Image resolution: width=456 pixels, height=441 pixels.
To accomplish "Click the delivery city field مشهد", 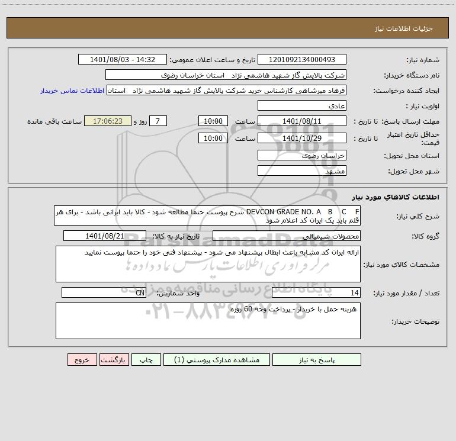I will (x=302, y=170).
